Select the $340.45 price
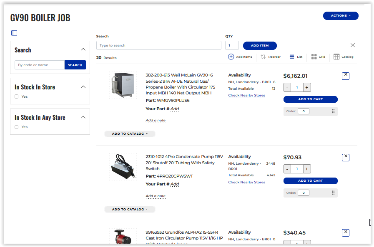 294,232
